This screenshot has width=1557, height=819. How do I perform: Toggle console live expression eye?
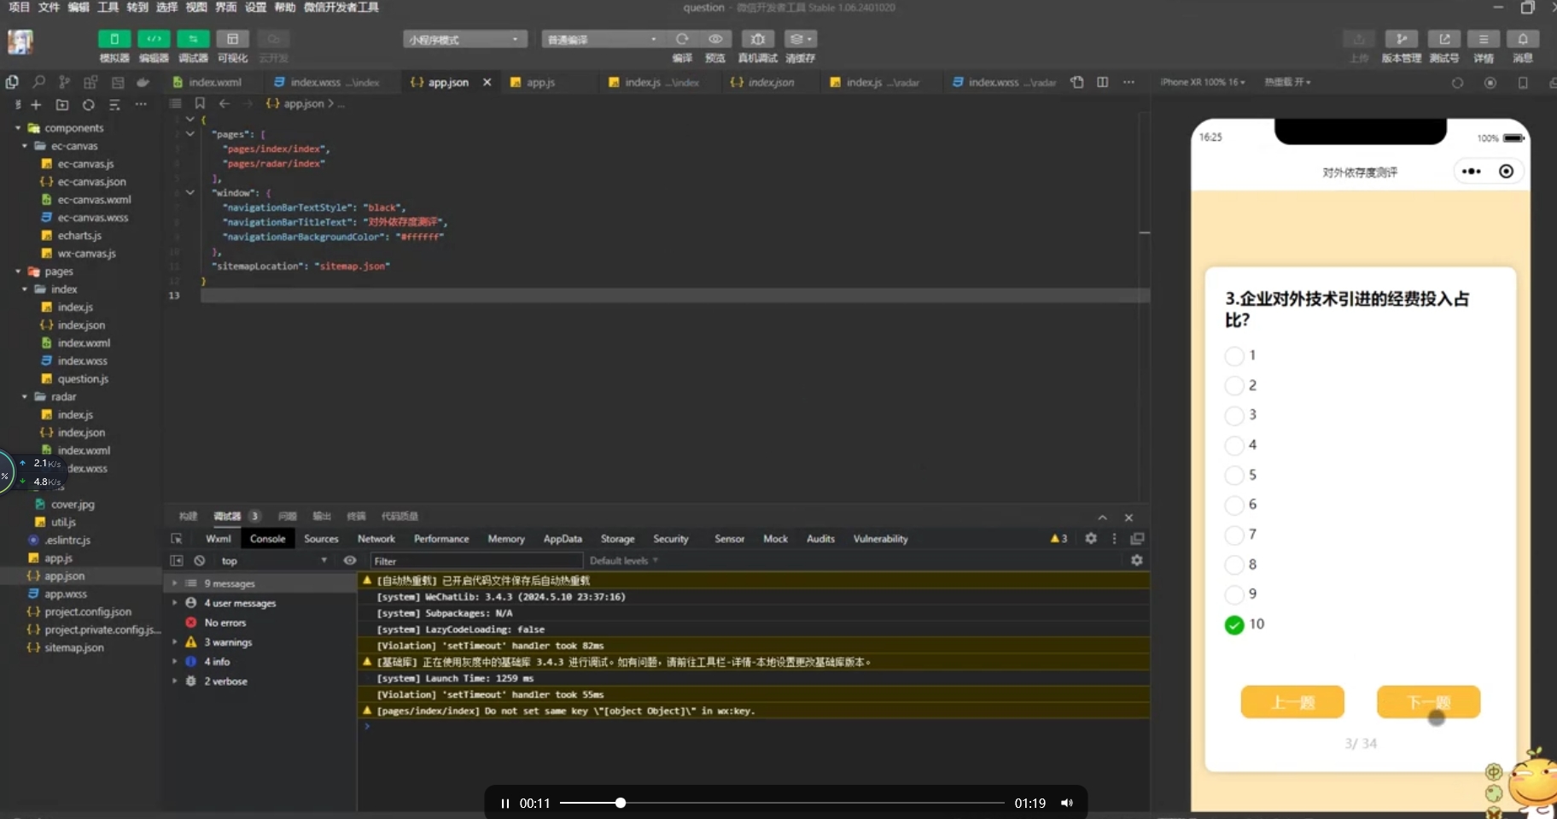(350, 560)
